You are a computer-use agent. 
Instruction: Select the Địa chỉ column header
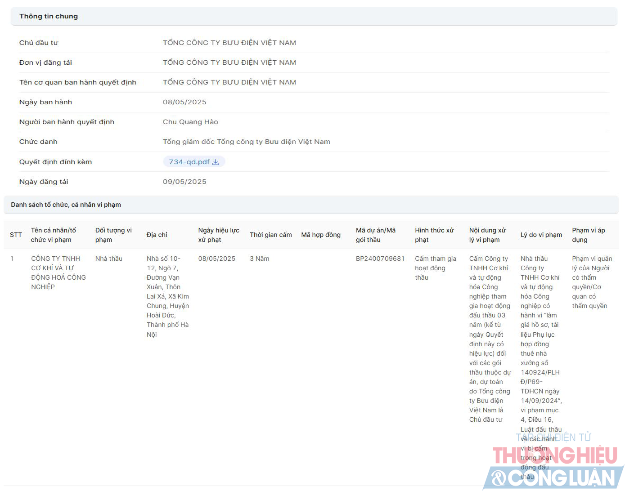coord(157,235)
